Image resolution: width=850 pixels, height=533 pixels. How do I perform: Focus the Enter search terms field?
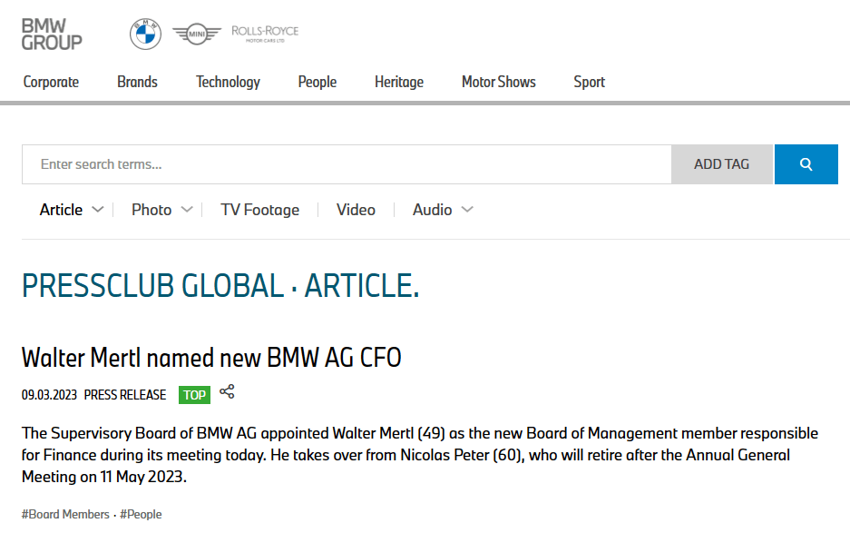coord(347,164)
